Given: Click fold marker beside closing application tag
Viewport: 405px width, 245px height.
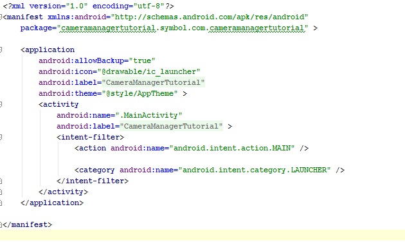Looking at the screenshot, I should [x=1, y=203].
